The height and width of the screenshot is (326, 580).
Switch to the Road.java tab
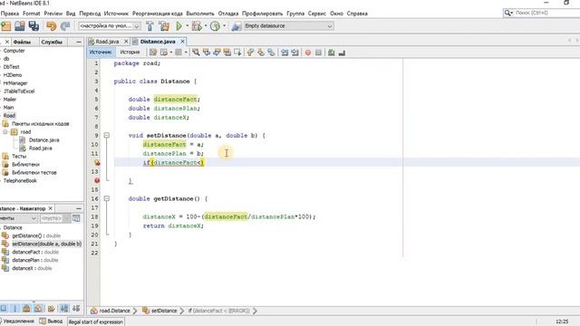(107, 42)
